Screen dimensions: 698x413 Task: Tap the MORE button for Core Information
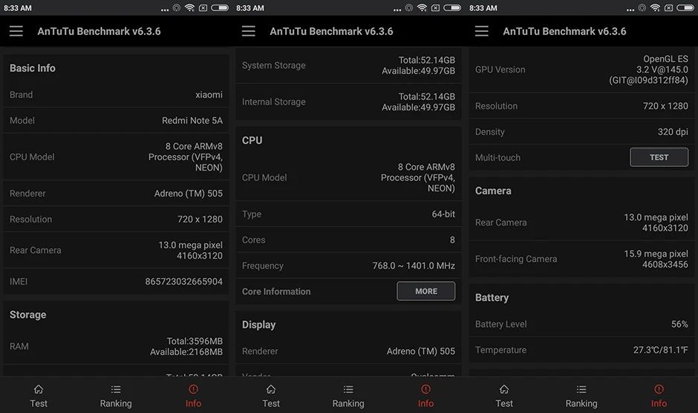coord(426,291)
